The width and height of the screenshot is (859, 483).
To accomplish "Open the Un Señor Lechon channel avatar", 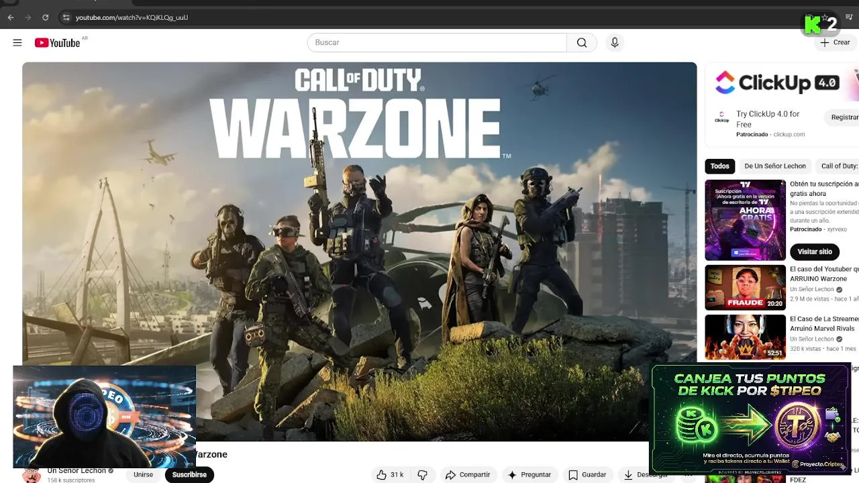I will click(31, 475).
